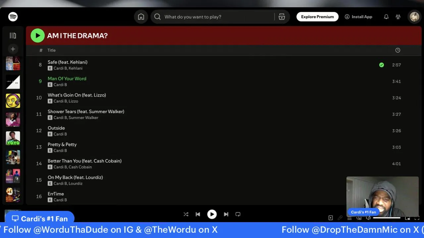Click the album title AM I THE DRAMA?
The image size is (424, 238).
click(x=77, y=36)
